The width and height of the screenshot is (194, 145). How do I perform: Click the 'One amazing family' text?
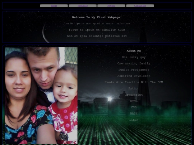[134, 63]
